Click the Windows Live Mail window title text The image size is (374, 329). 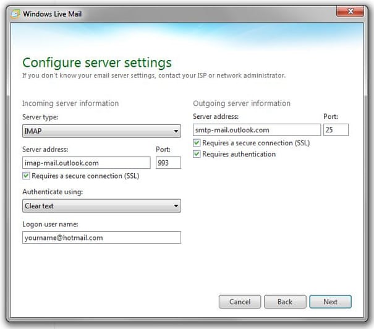53,14
